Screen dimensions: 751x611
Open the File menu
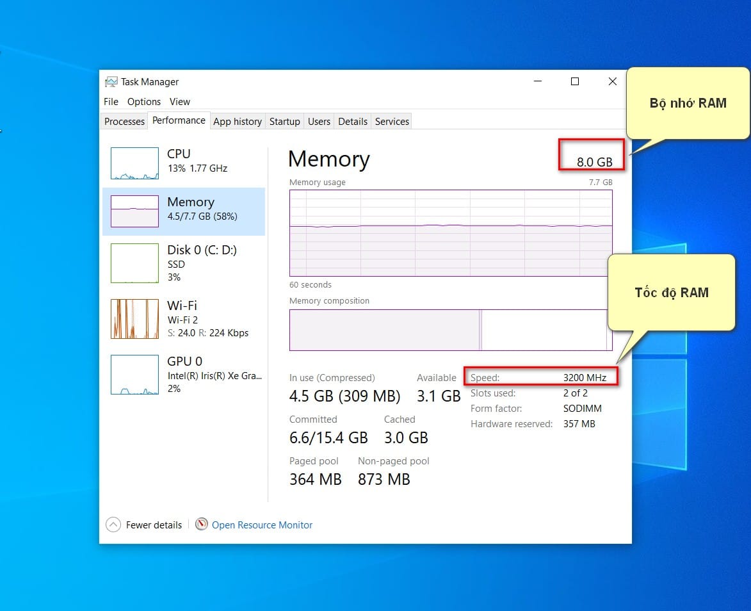(x=111, y=102)
